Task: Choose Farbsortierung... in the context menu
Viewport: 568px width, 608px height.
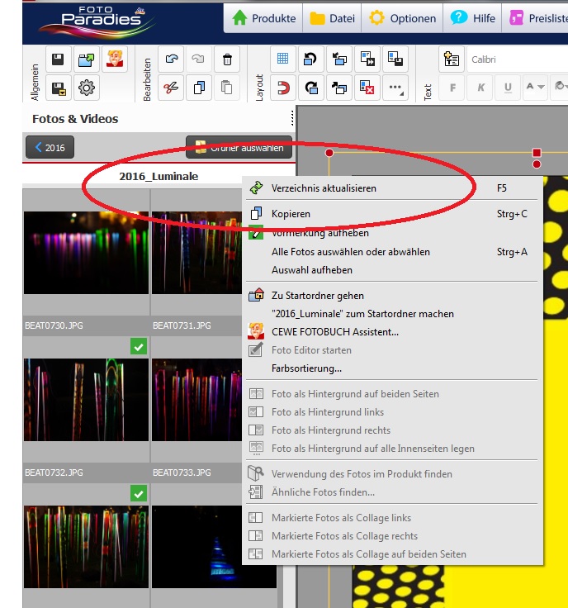Action: [x=306, y=368]
